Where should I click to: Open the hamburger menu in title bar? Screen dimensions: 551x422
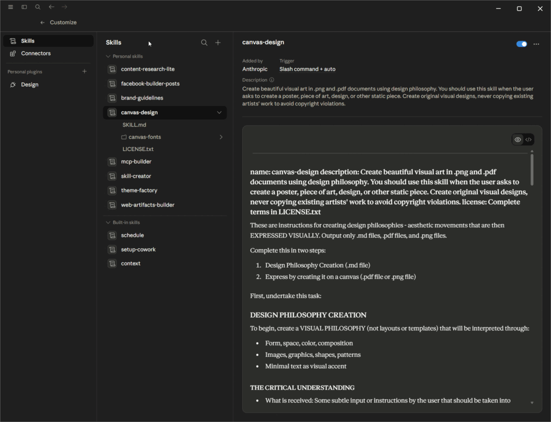pos(11,7)
